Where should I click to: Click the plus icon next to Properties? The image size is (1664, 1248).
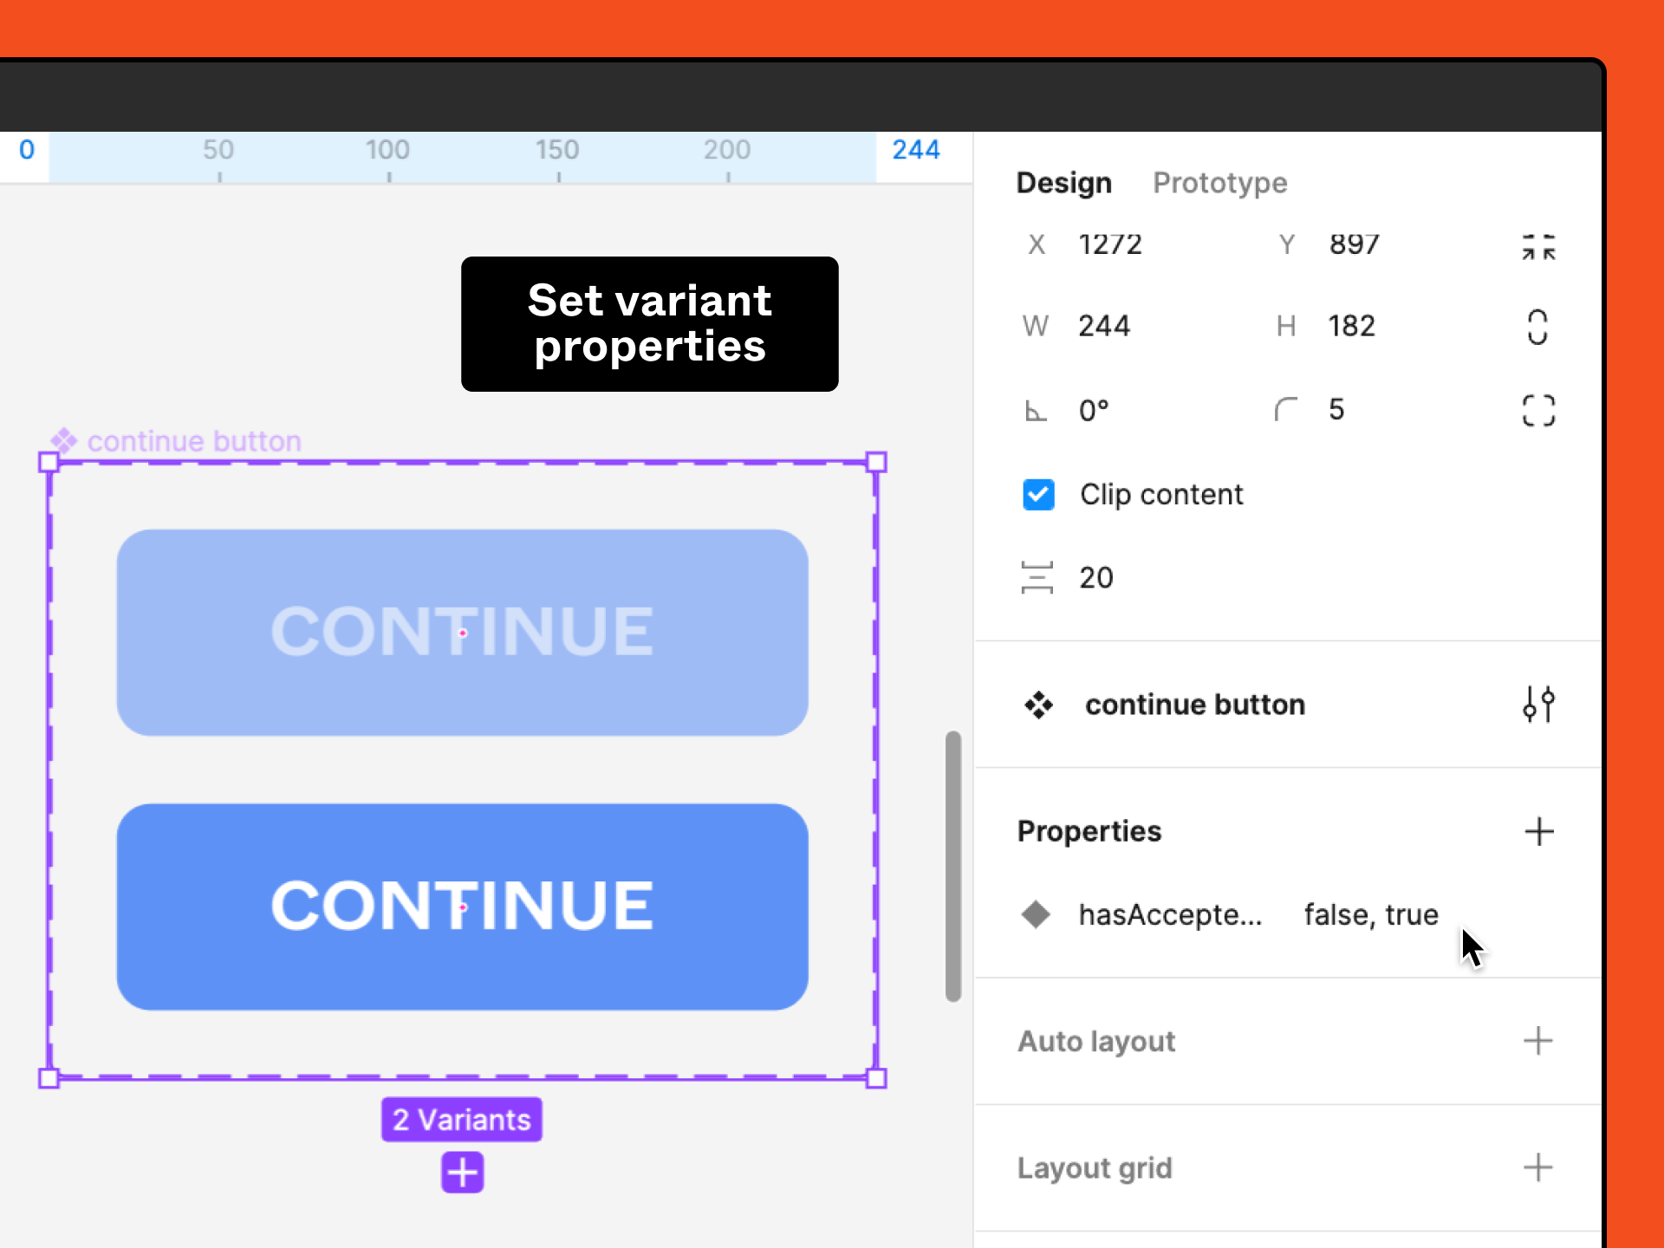pyautogui.click(x=1538, y=832)
